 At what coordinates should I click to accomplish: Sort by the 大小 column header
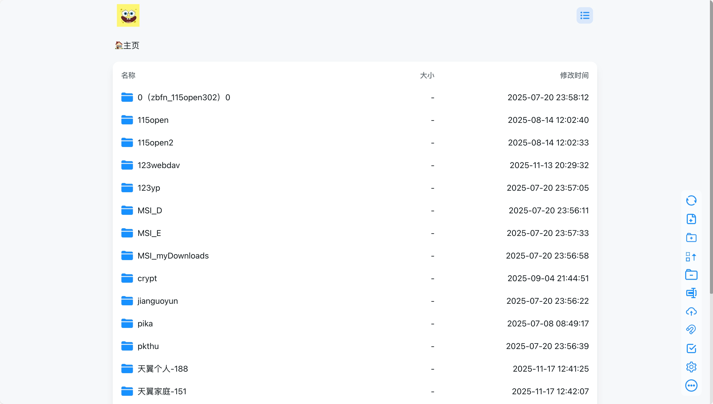pos(427,76)
